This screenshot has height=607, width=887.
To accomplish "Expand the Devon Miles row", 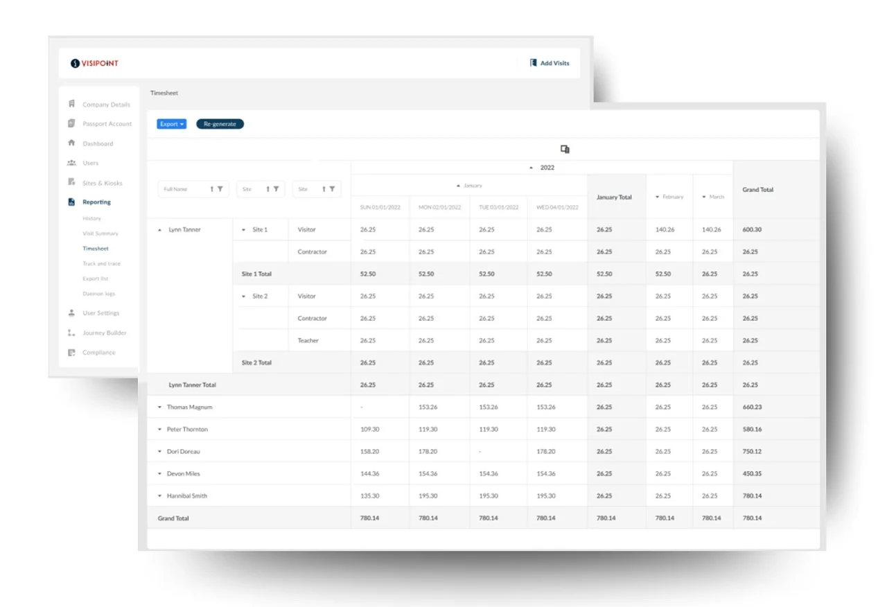I will point(159,473).
